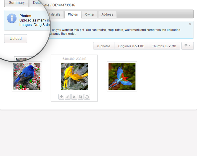The image size is (197, 156).
Task: Rotate the yellow parrots photo
Action: (87, 97)
